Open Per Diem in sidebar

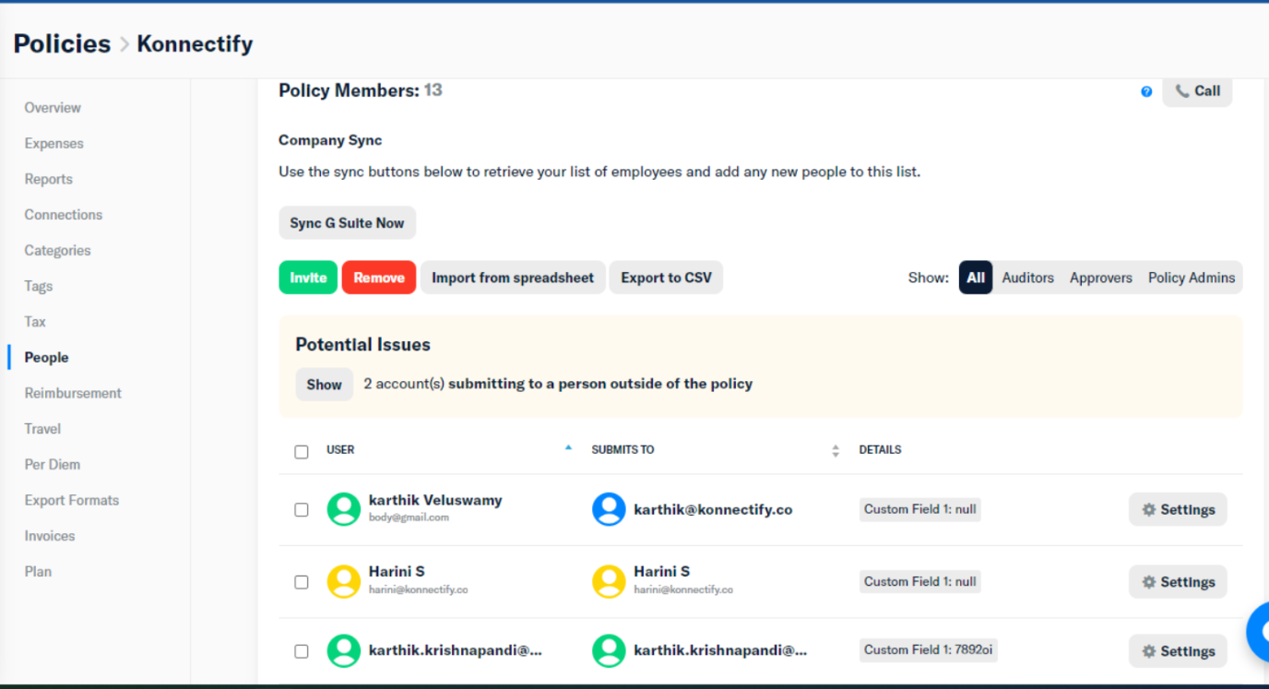coord(53,465)
